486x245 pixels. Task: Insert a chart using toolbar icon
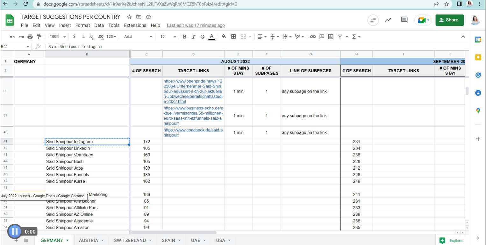point(331,37)
